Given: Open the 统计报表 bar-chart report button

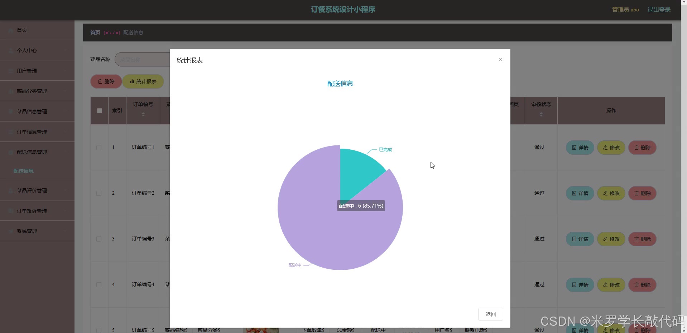Looking at the screenshot, I should pyautogui.click(x=143, y=81).
